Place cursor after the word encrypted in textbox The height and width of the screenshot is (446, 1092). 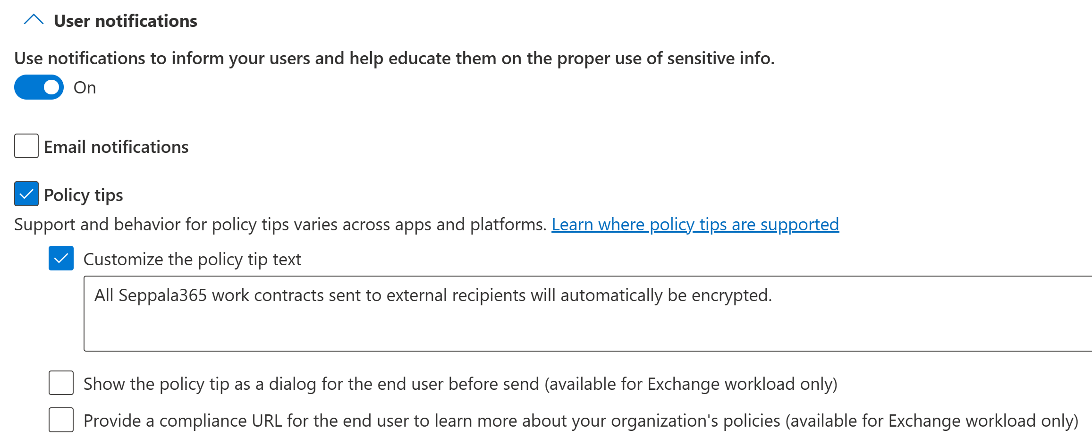click(x=771, y=295)
